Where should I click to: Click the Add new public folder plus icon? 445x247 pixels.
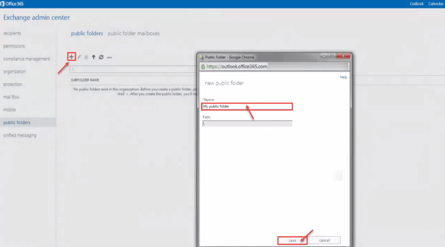[71, 57]
